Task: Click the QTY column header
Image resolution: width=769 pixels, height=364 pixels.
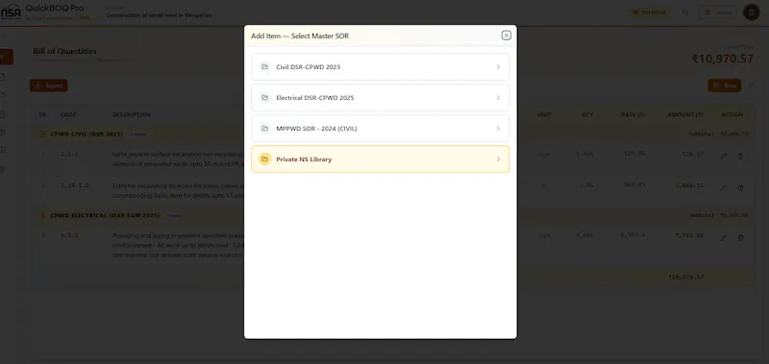Action: [x=587, y=114]
